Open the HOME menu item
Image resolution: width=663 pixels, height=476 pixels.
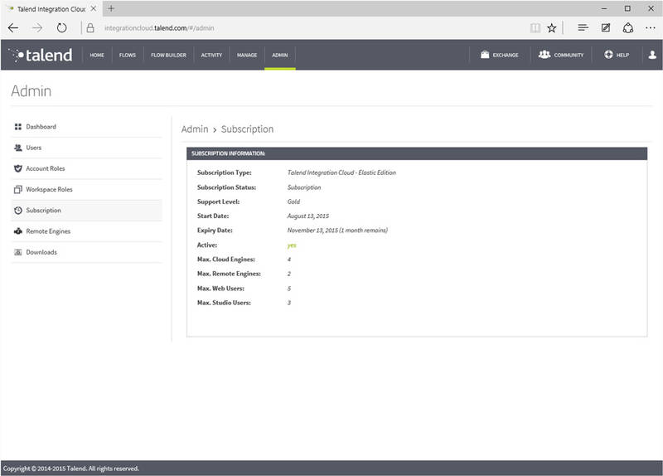coord(97,55)
